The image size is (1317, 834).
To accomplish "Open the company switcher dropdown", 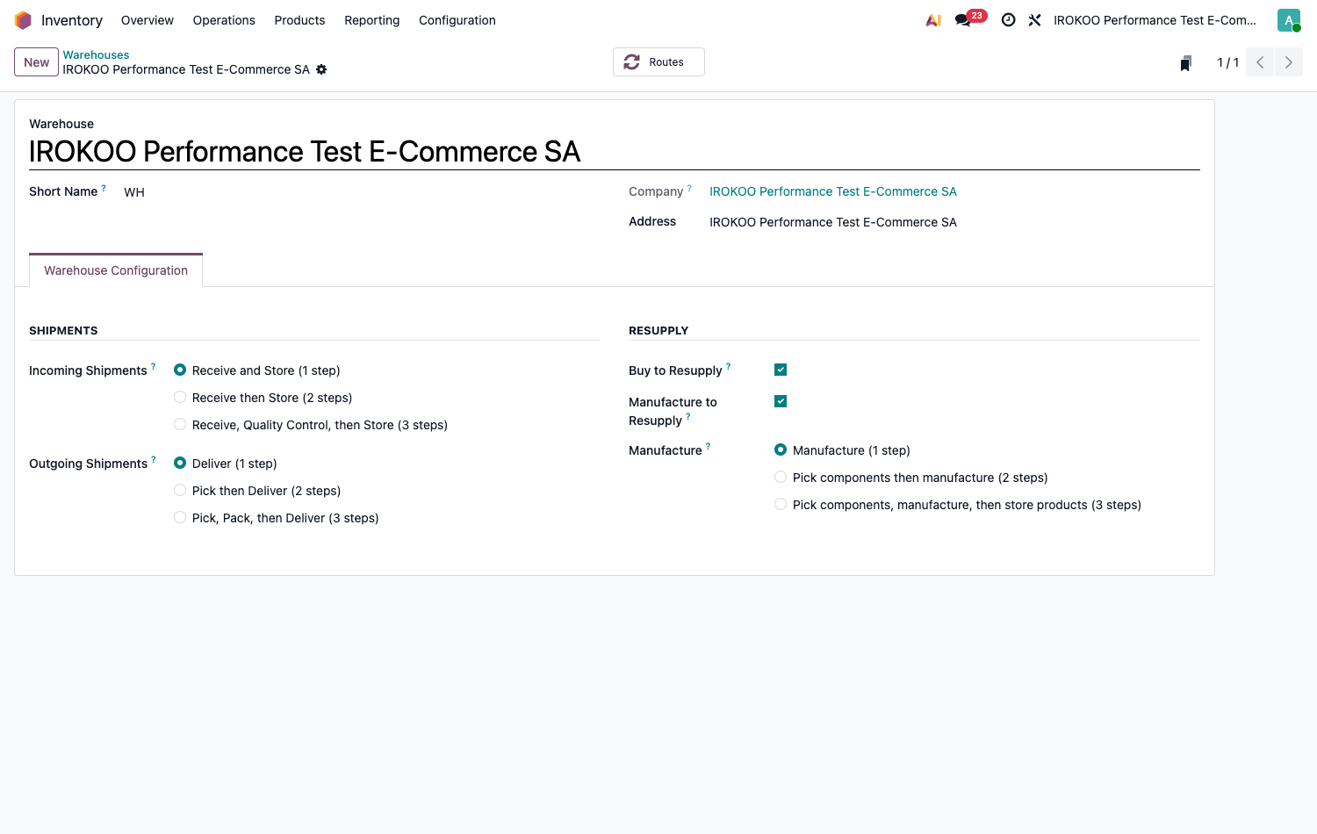I will point(1155,20).
